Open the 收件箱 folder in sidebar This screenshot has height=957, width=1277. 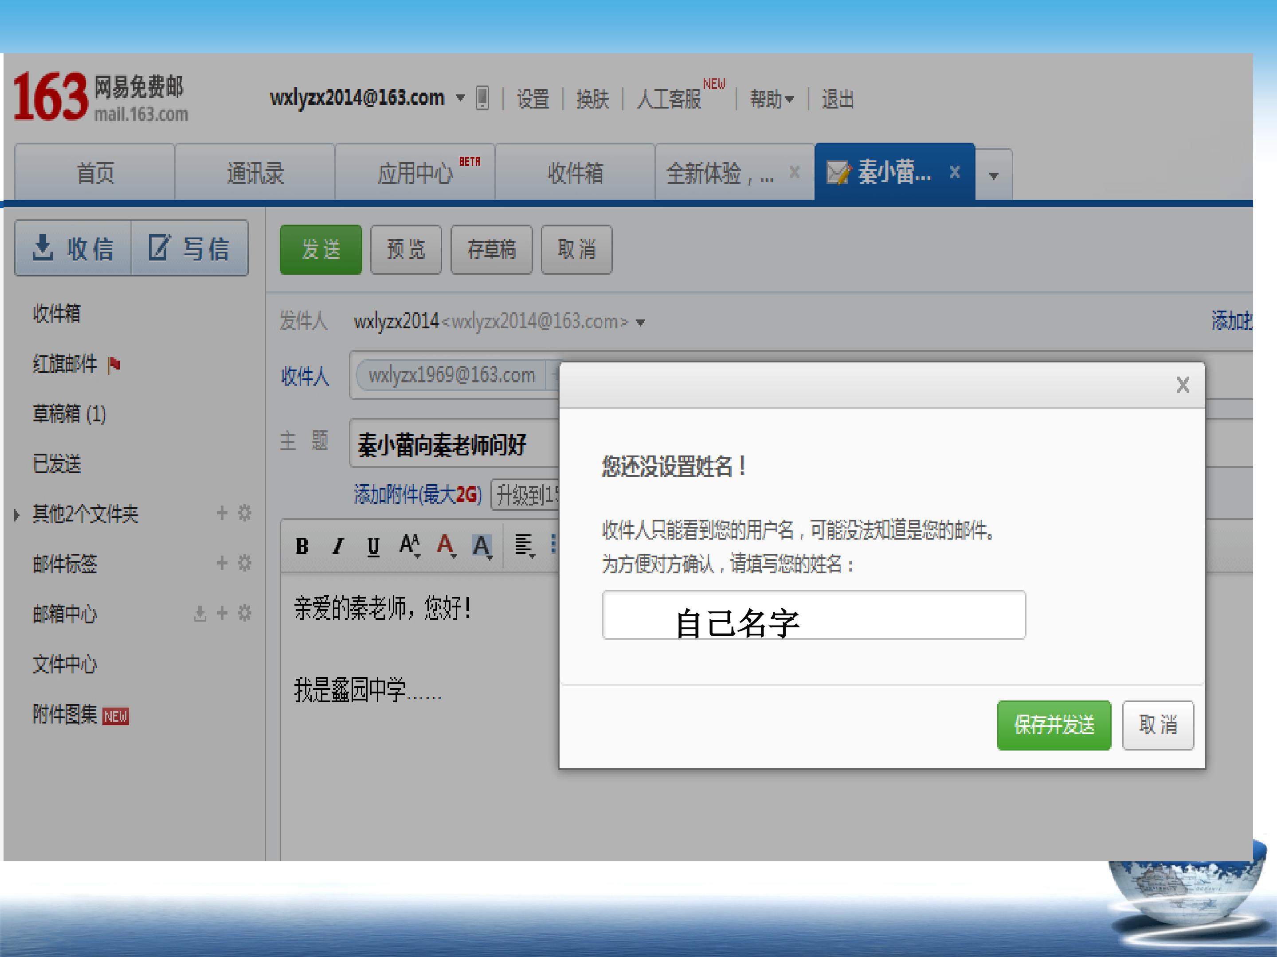[x=57, y=314]
